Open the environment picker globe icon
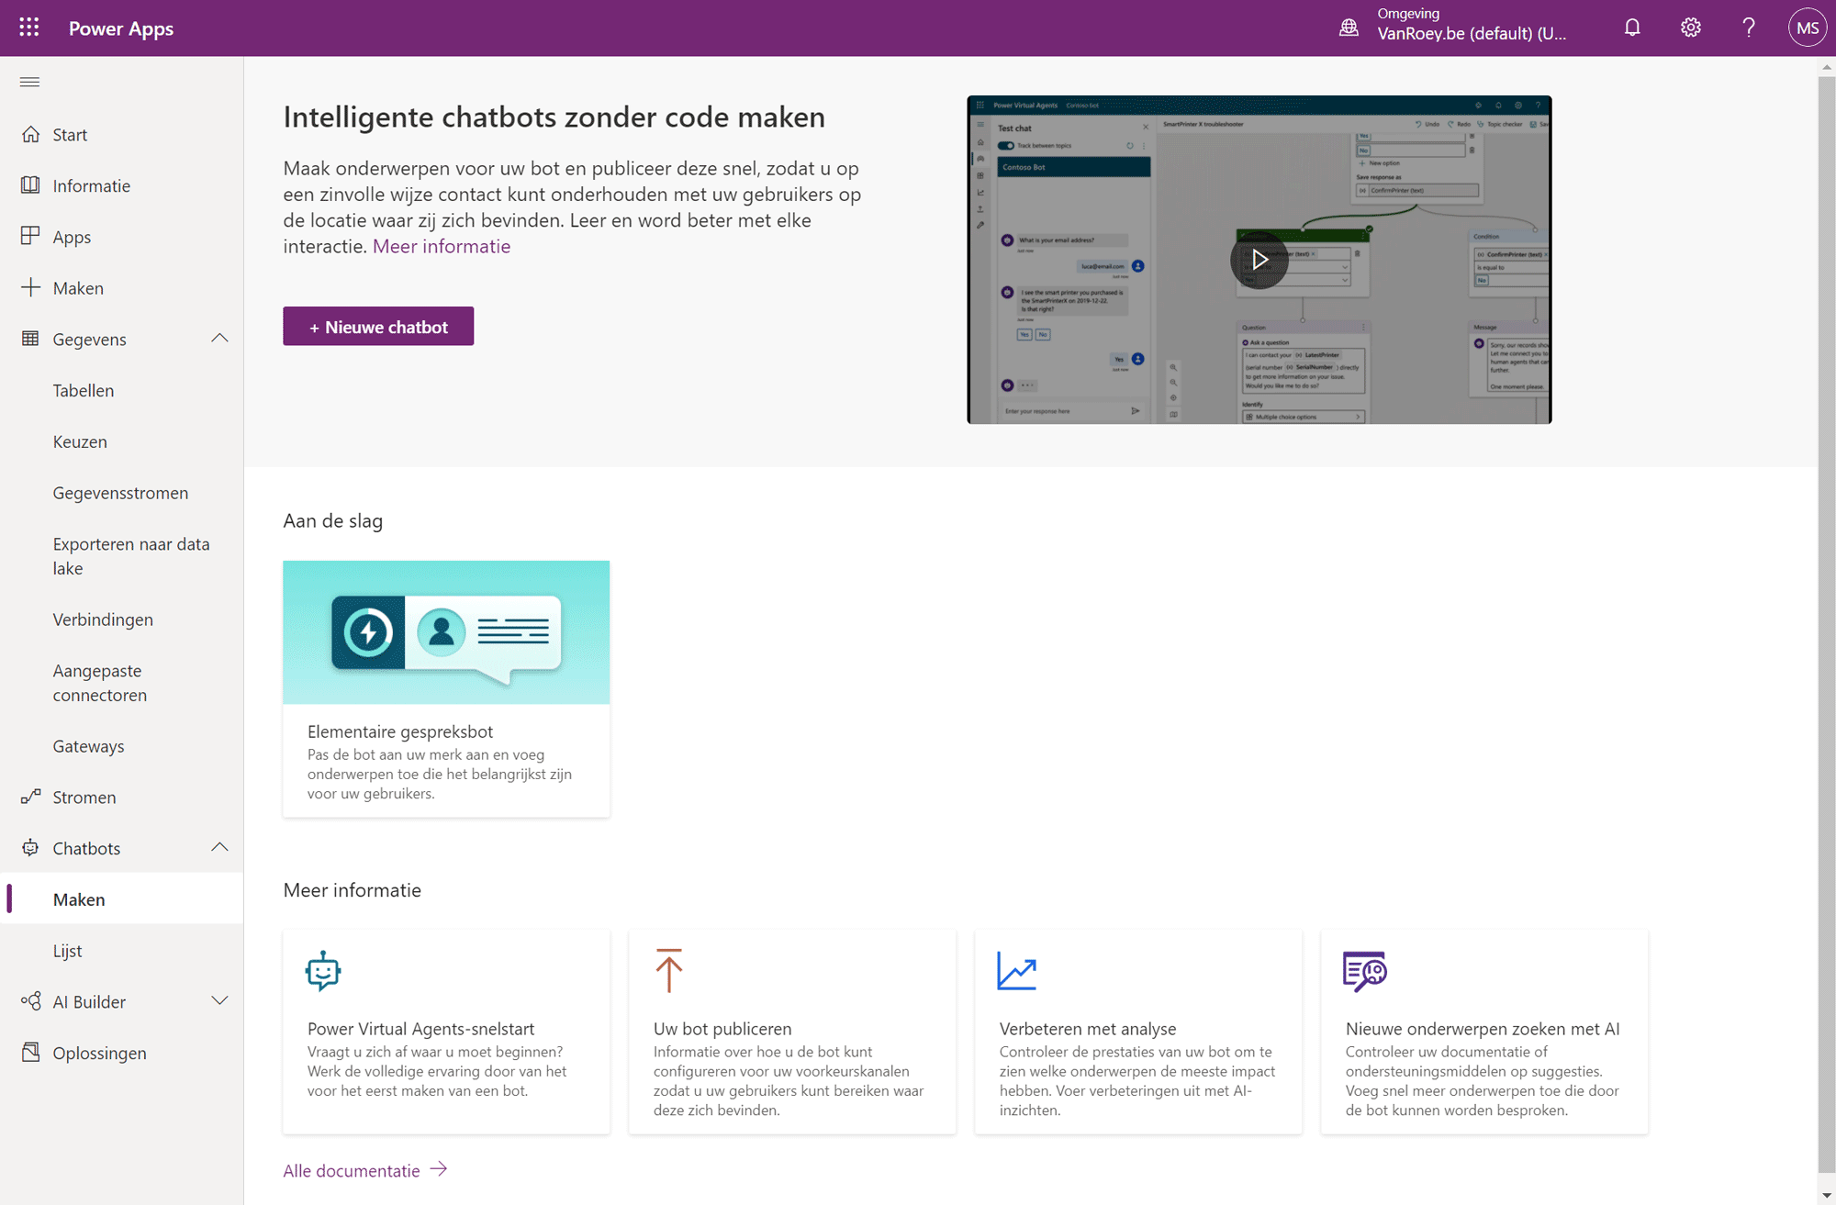This screenshot has width=1836, height=1205. click(1349, 28)
